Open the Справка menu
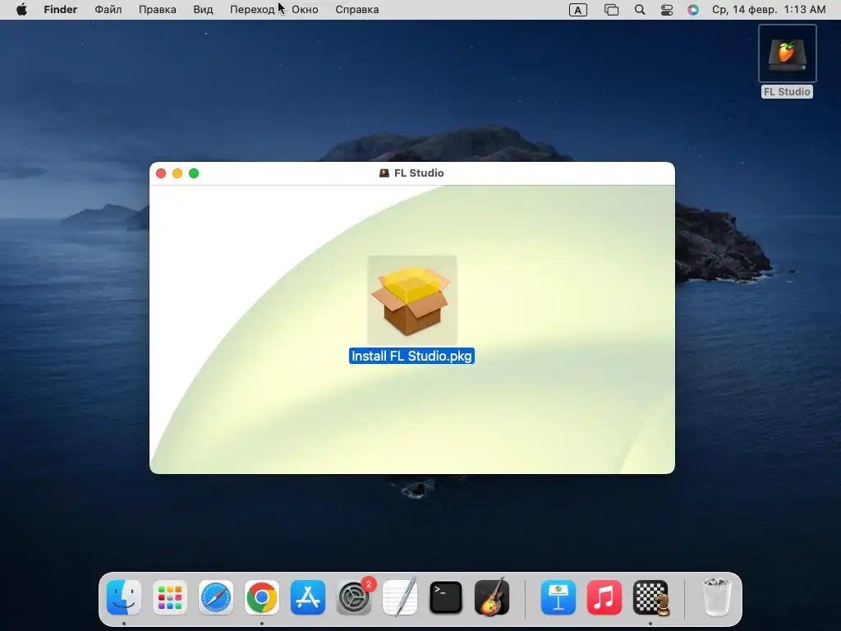This screenshot has height=631, width=841. tap(357, 10)
